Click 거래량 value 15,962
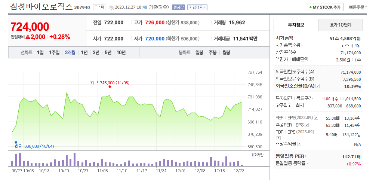The height and width of the screenshot is (180, 379). [x=237, y=23]
